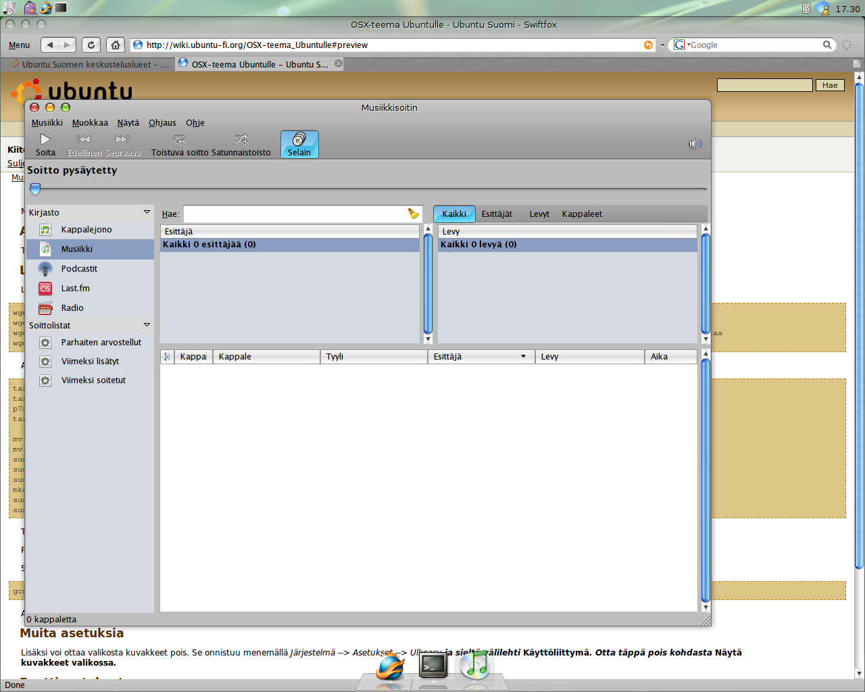This screenshot has height=692, width=865.
Task: Open Parhaiten arvostellut playlist
Action: 101,343
